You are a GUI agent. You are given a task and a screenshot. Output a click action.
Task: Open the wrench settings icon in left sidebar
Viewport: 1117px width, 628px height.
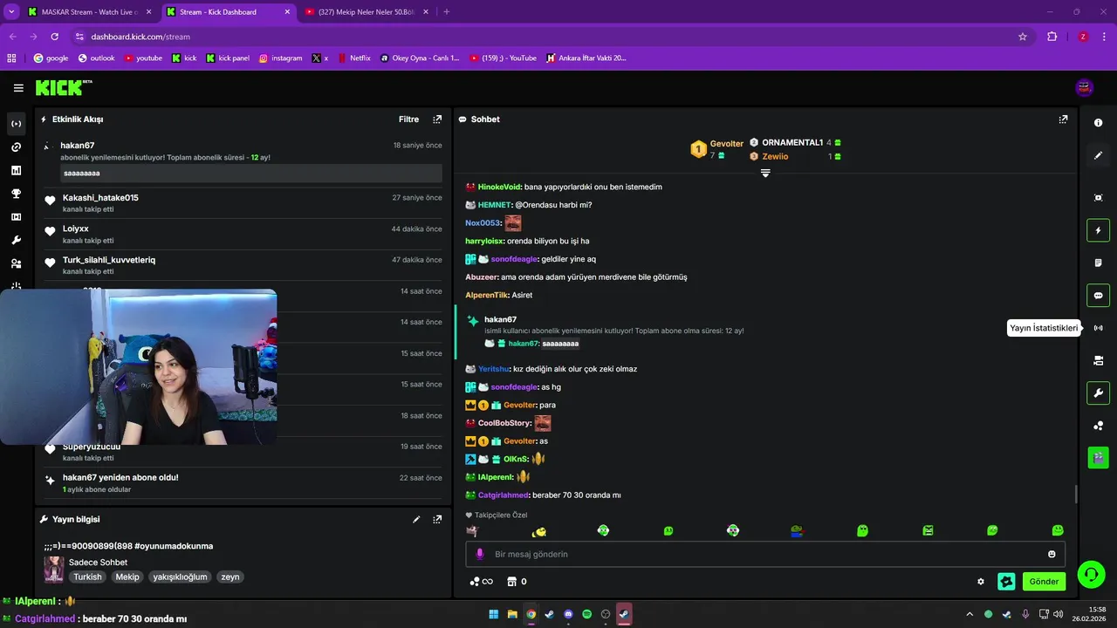coord(16,240)
